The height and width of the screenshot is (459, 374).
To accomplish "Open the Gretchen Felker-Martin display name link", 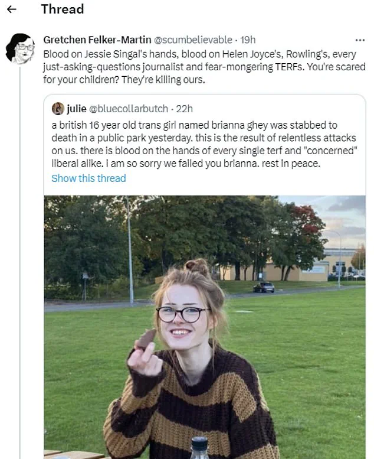I will [x=97, y=40].
